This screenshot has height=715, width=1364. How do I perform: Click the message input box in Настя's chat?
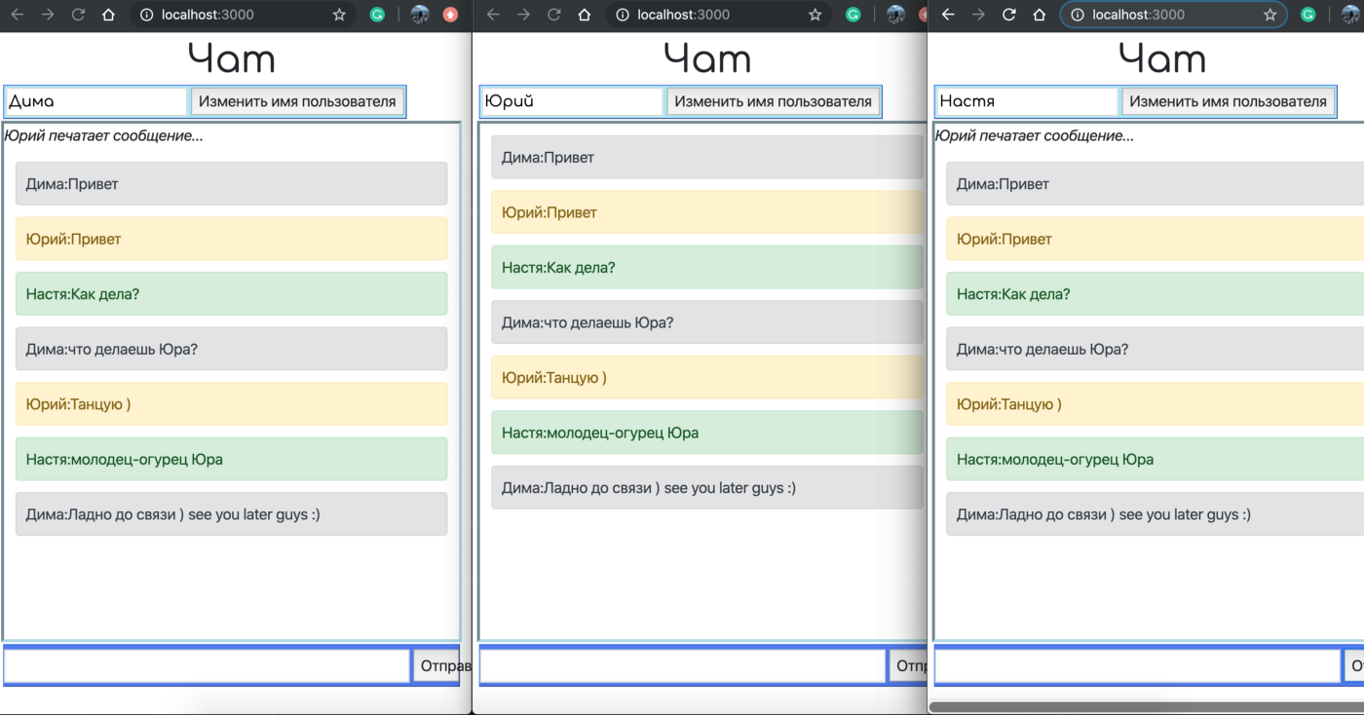(x=1137, y=666)
